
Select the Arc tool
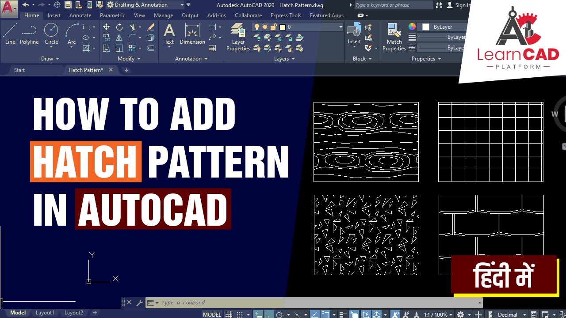coord(72,34)
